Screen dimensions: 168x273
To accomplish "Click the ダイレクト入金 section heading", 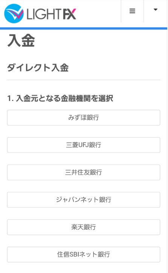I will (38, 67).
